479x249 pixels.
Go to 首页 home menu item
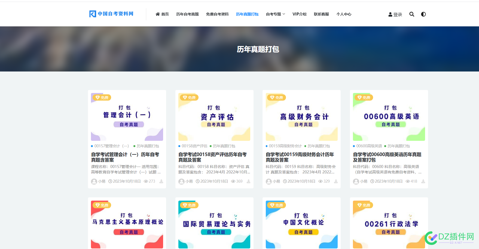162,14
